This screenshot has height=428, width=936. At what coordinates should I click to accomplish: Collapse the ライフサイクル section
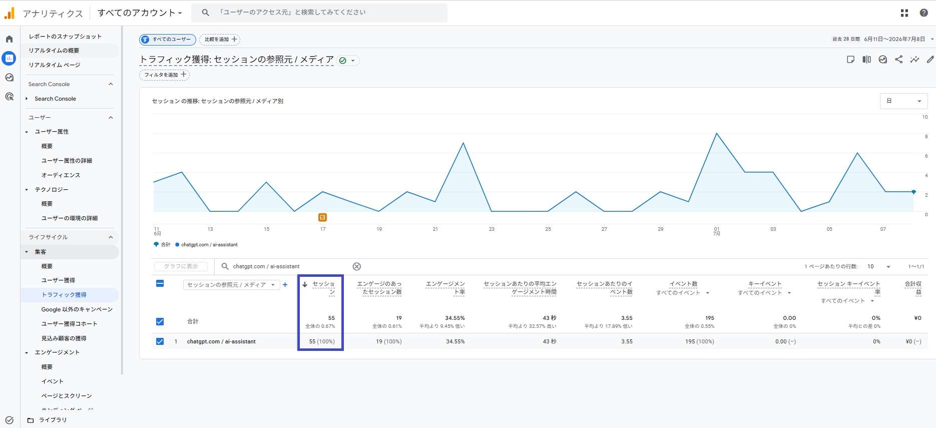point(111,237)
